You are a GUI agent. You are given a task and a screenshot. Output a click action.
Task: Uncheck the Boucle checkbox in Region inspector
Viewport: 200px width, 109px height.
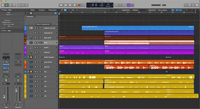(12, 15)
